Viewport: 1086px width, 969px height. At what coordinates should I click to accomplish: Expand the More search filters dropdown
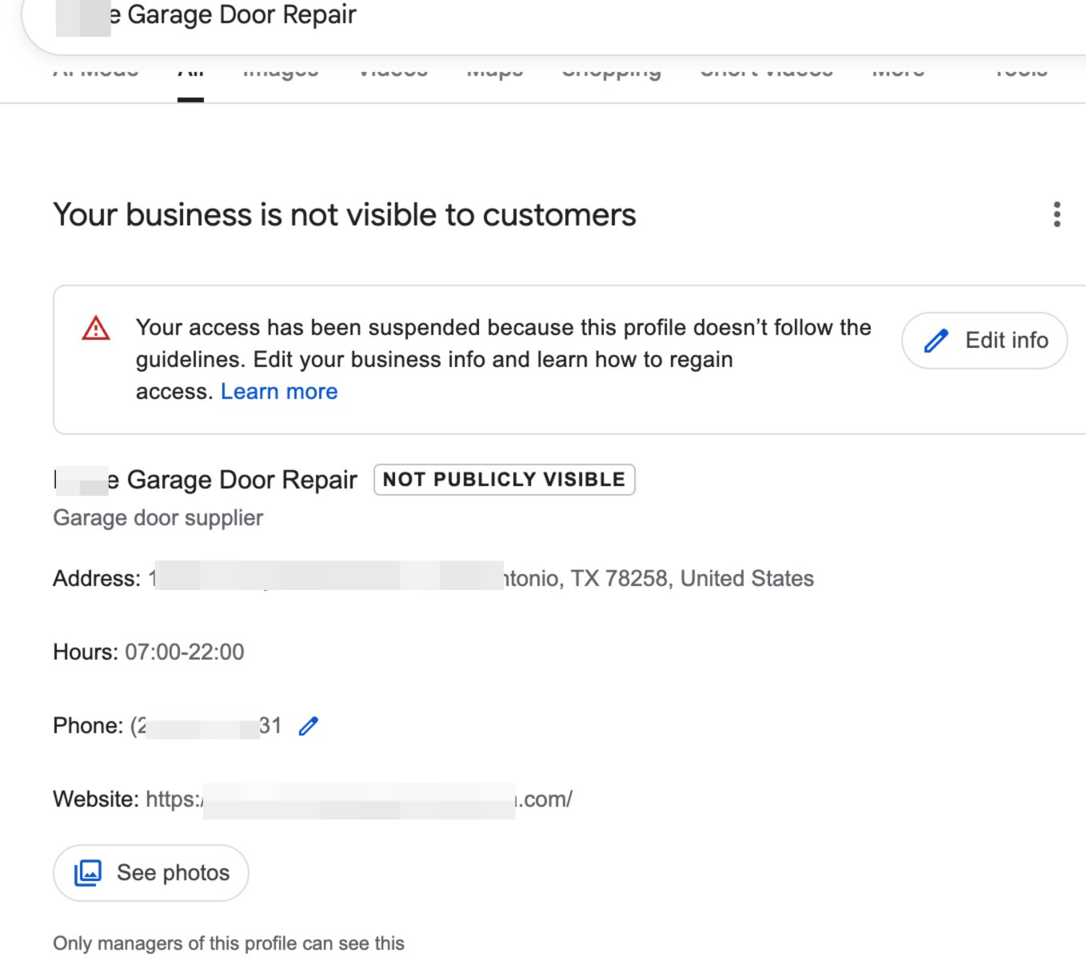897,72
